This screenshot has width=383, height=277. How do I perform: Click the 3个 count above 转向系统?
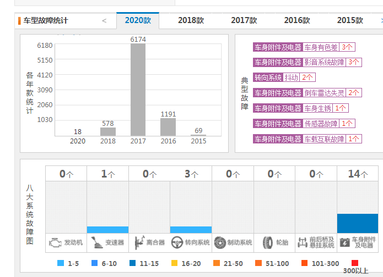pyautogui.click(x=191, y=174)
